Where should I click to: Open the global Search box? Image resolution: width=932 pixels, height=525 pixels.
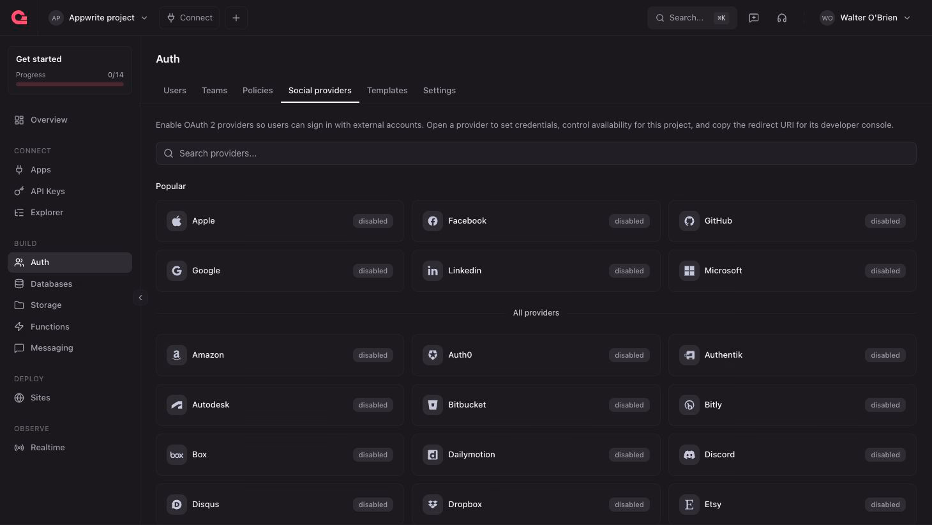(x=692, y=18)
